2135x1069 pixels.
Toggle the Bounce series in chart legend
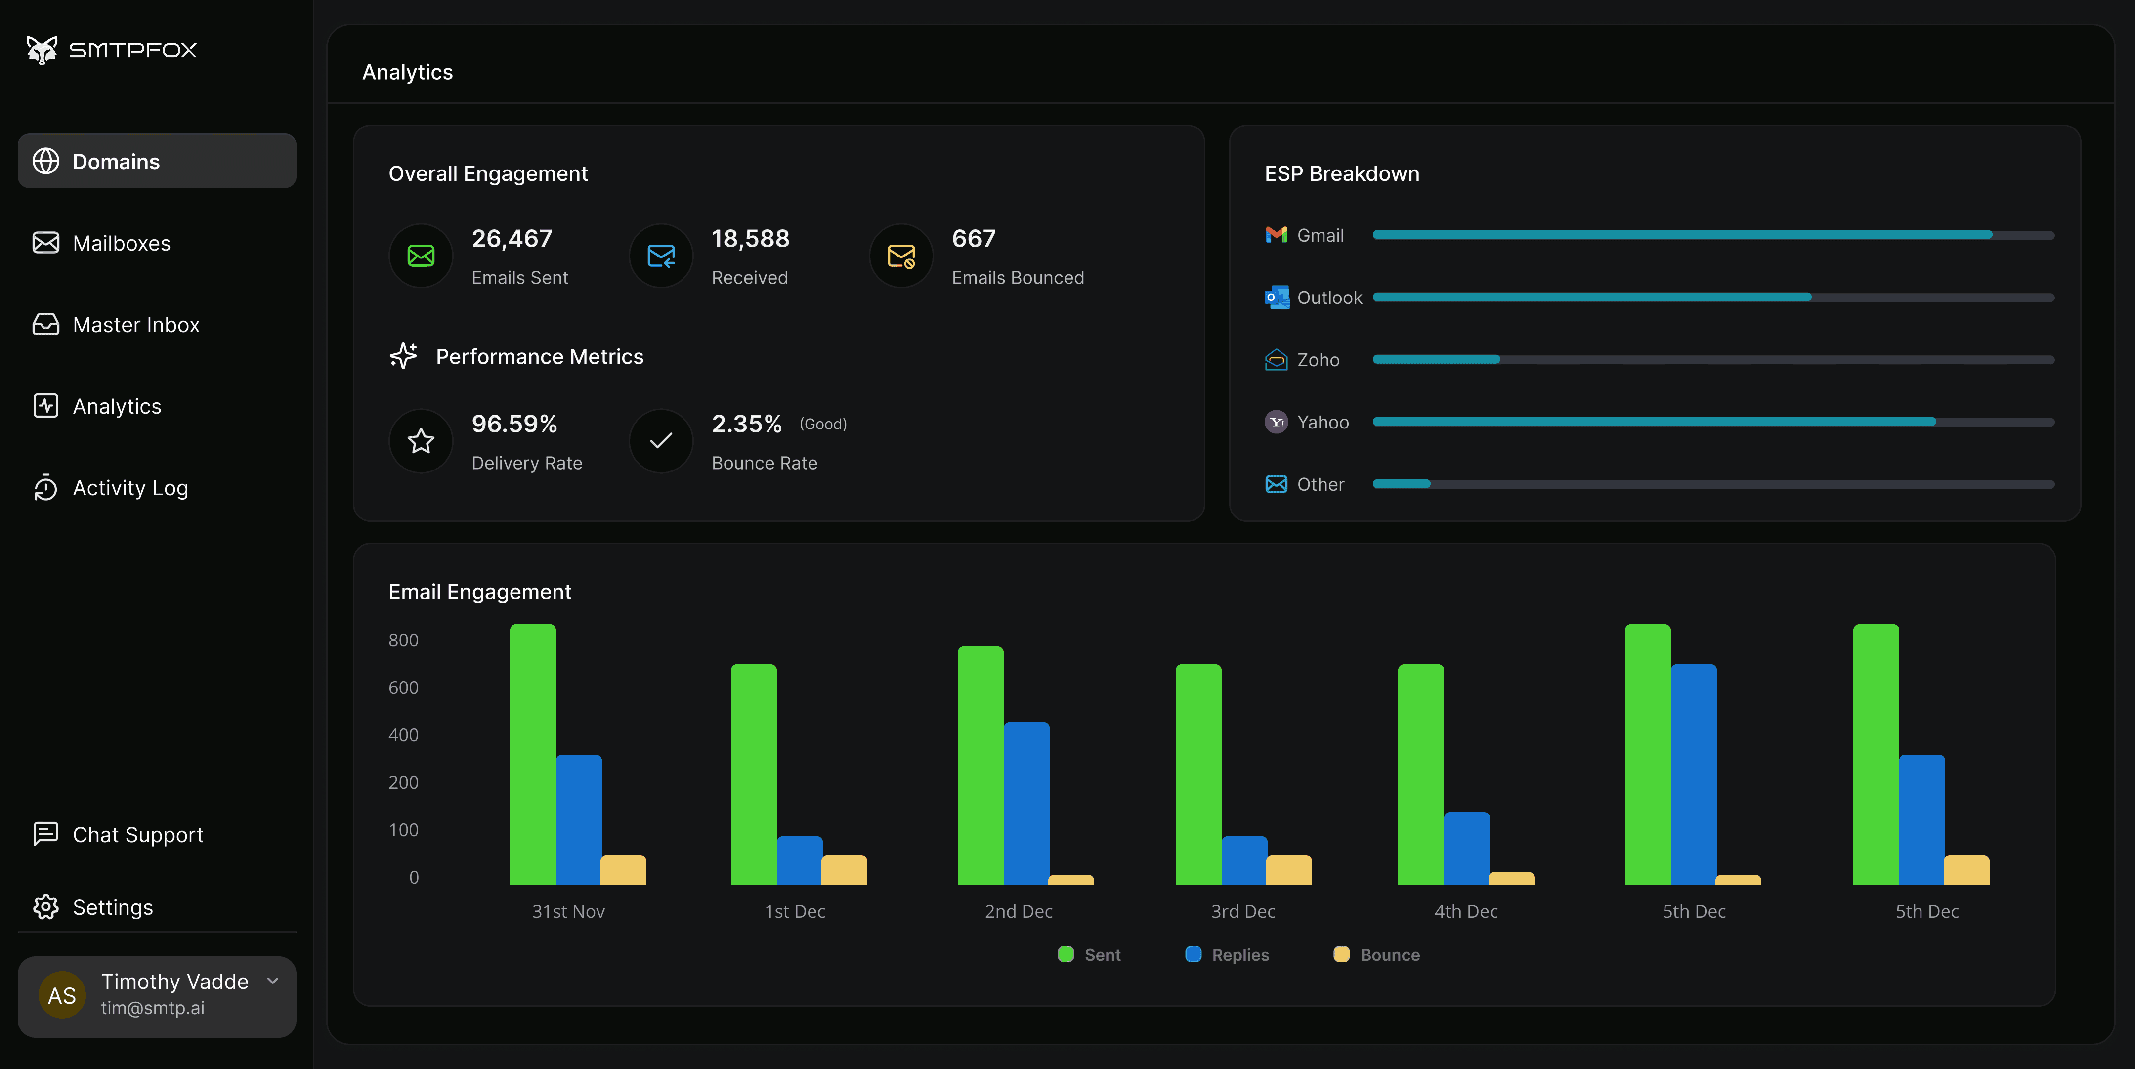point(1376,955)
